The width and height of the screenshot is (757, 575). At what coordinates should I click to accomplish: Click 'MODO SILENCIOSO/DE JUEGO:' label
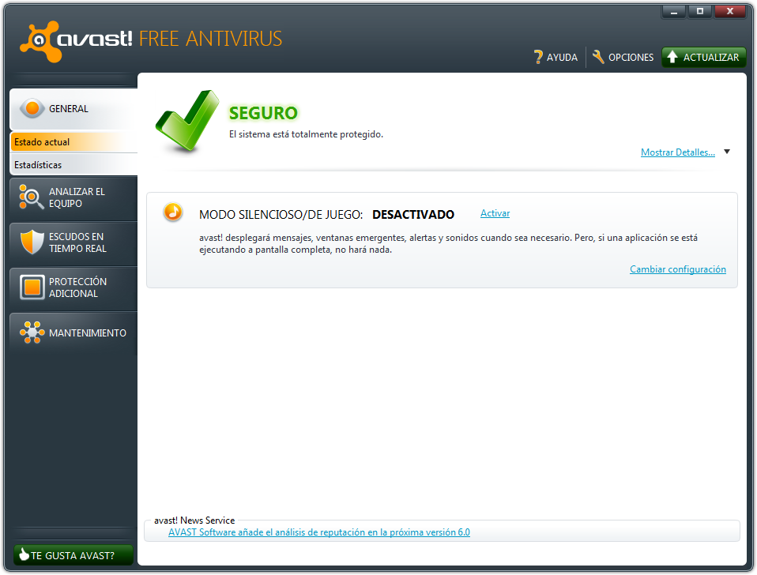coord(281,215)
